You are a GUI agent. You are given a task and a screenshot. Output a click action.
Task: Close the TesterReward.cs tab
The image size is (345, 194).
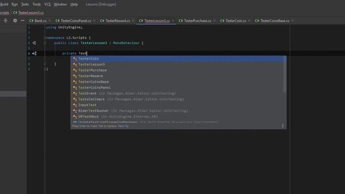click(133, 20)
